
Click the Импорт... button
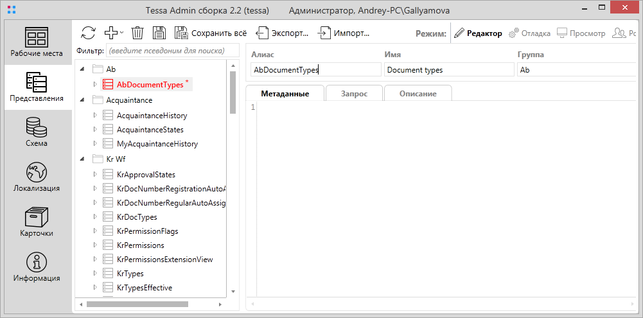pyautogui.click(x=344, y=33)
